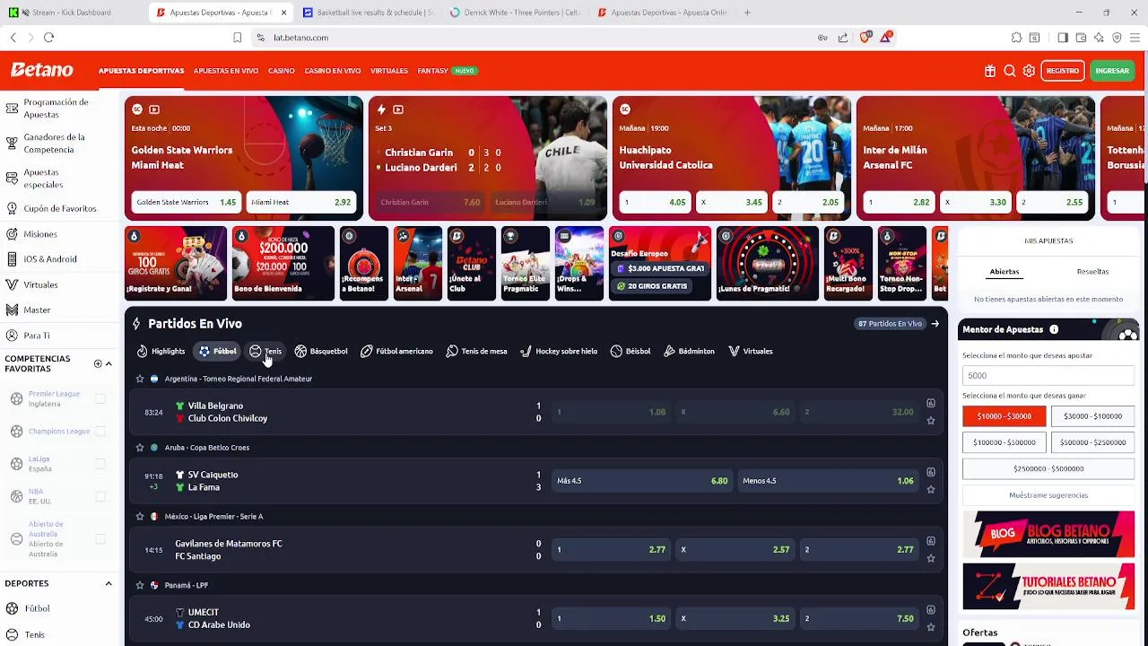Open the browser hamburger menu

[1135, 38]
